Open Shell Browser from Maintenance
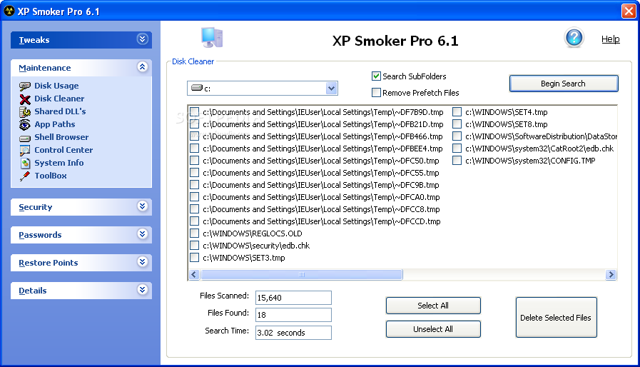This screenshot has width=640, height=367. (61, 137)
